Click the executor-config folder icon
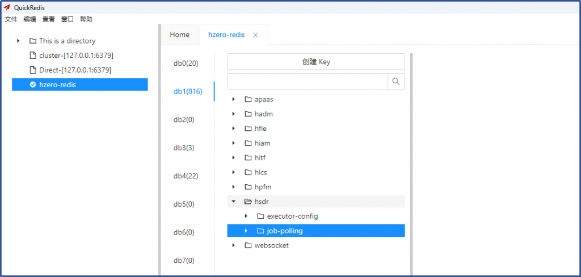Image resolution: width=581 pixels, height=277 pixels. pyautogui.click(x=260, y=216)
